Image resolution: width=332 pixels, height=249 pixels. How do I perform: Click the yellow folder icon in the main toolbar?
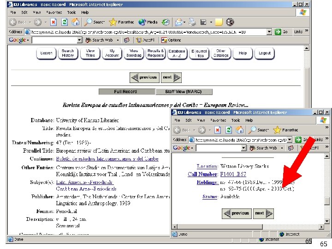(x=219, y=22)
